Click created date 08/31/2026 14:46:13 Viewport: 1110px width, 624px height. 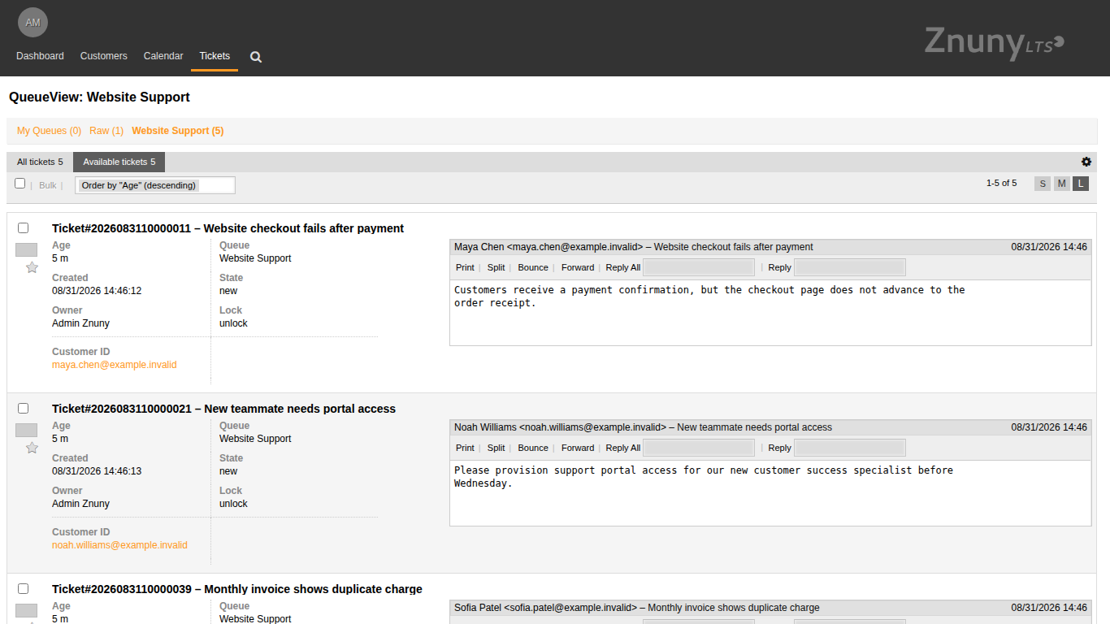point(97,471)
